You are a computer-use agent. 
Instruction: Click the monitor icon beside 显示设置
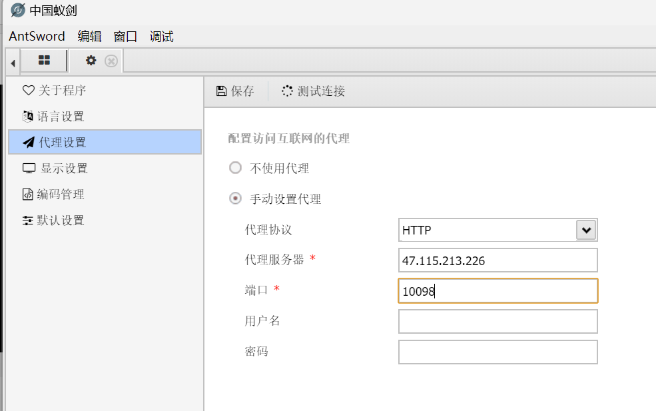click(x=29, y=169)
